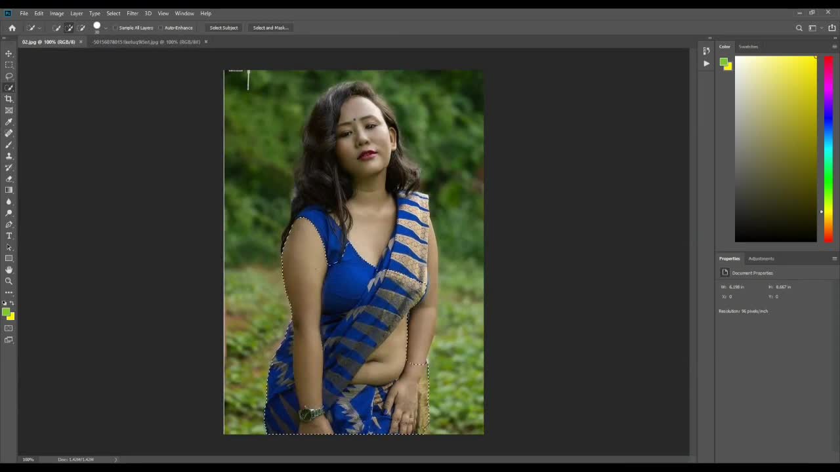Open the brush options dropdown arrow

(x=106, y=28)
